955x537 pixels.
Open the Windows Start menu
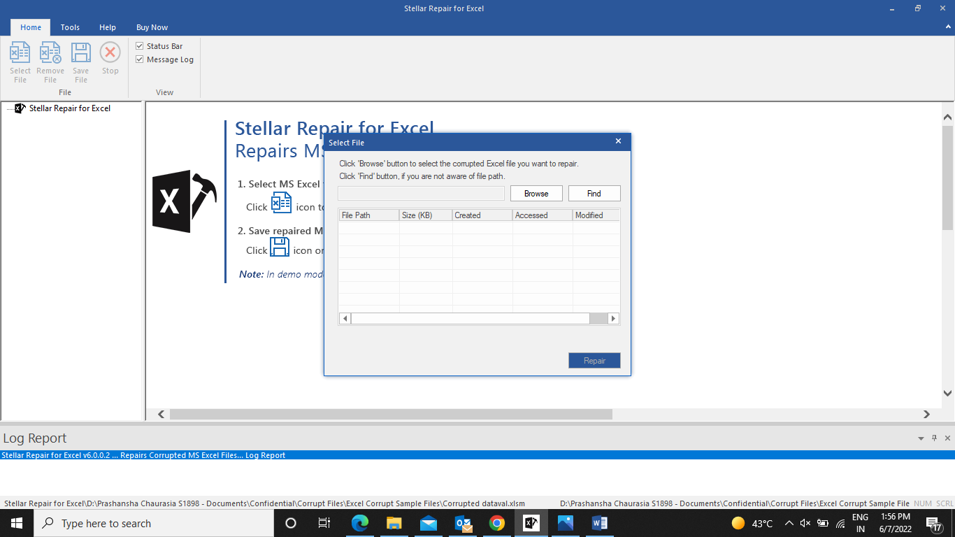click(17, 523)
